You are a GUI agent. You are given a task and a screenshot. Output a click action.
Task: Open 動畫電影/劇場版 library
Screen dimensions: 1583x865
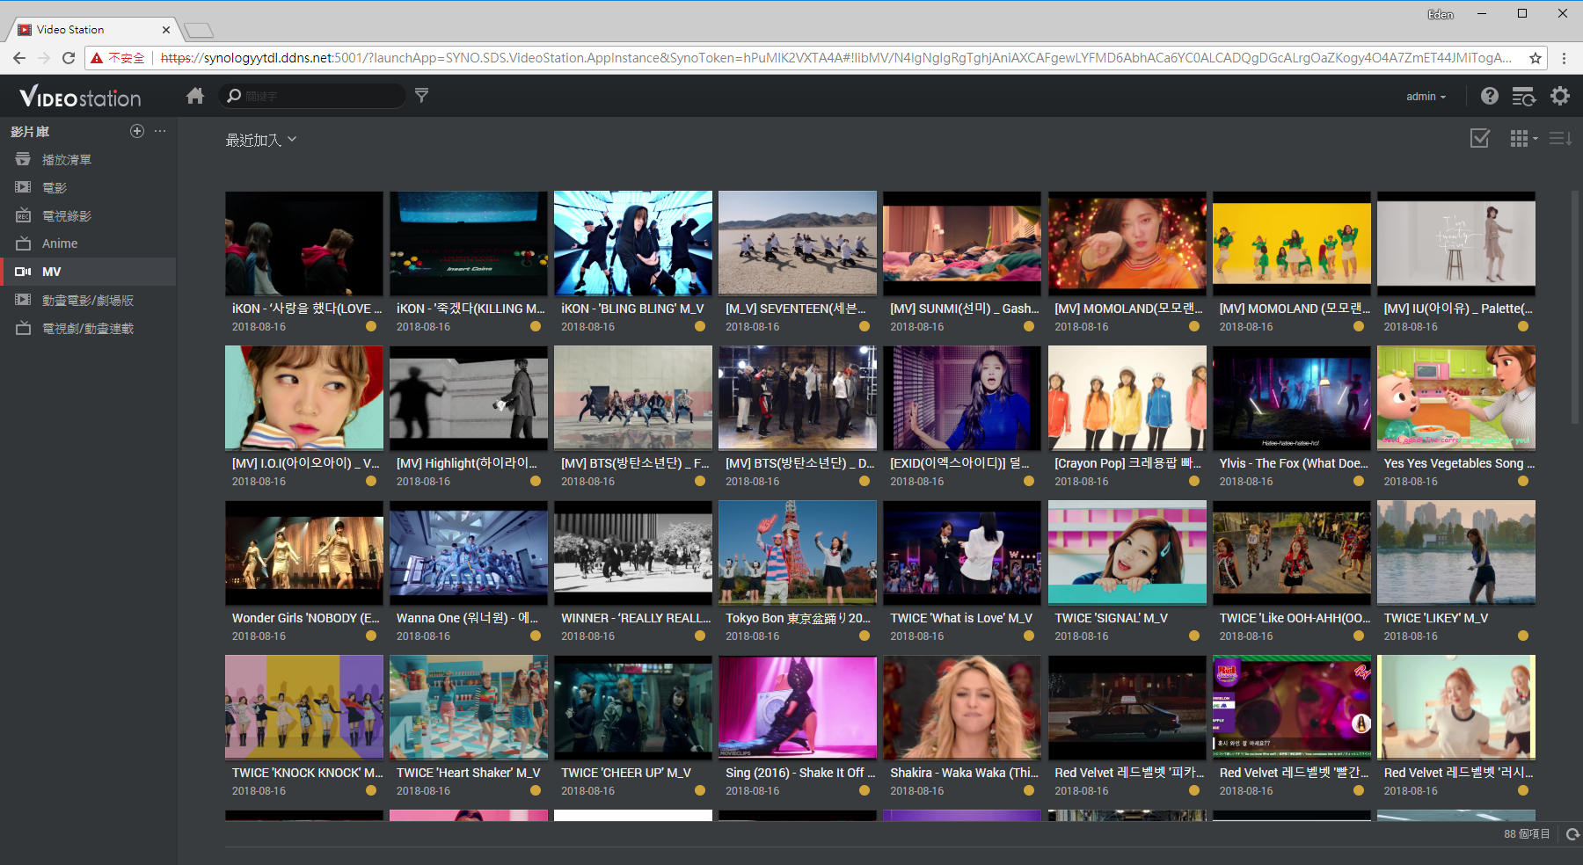(88, 300)
